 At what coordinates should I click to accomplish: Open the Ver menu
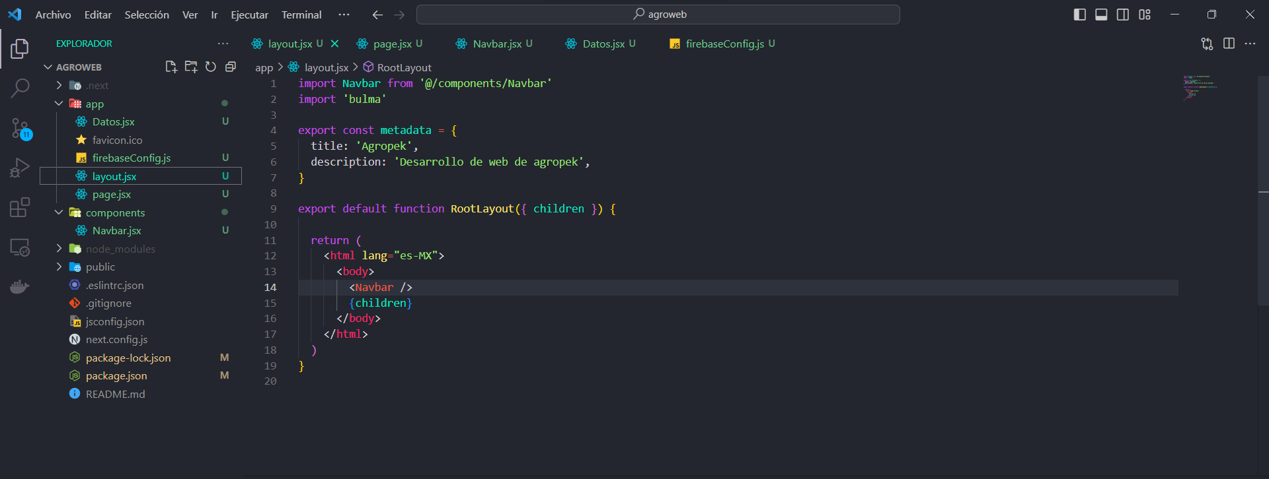tap(190, 15)
